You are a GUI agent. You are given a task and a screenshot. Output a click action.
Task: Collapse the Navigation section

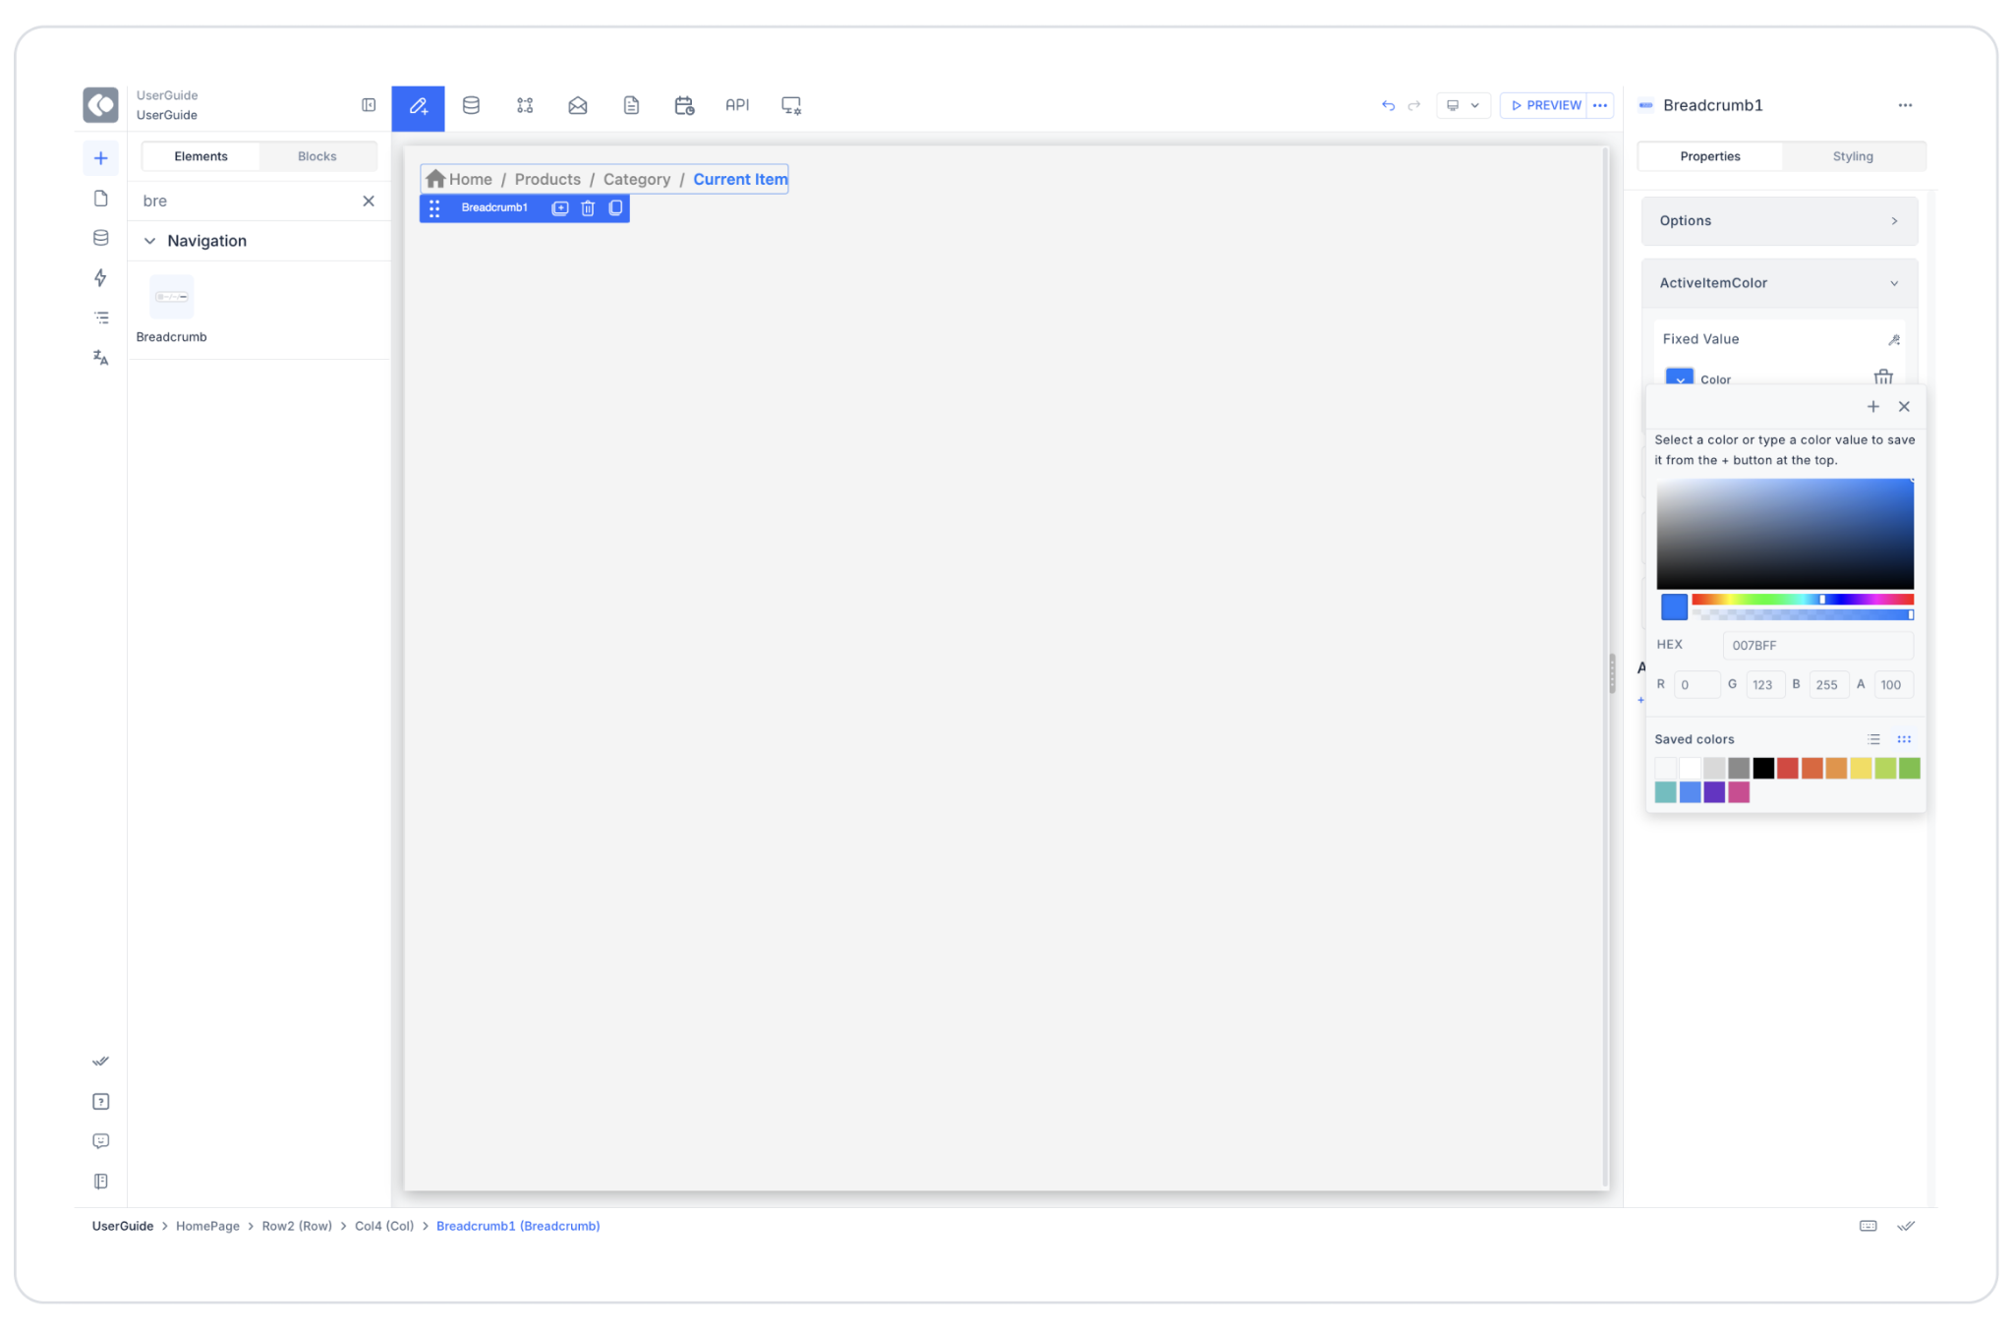point(150,241)
